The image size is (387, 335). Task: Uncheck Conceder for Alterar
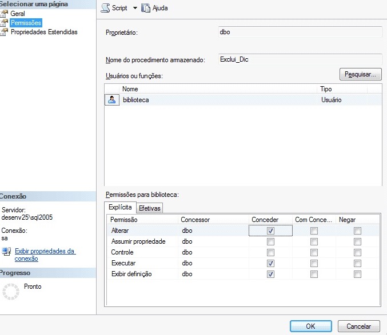click(270, 231)
